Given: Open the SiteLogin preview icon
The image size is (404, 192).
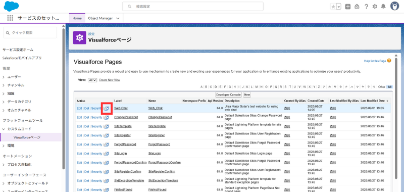Looking at the screenshot, I should pyautogui.click(x=107, y=153).
